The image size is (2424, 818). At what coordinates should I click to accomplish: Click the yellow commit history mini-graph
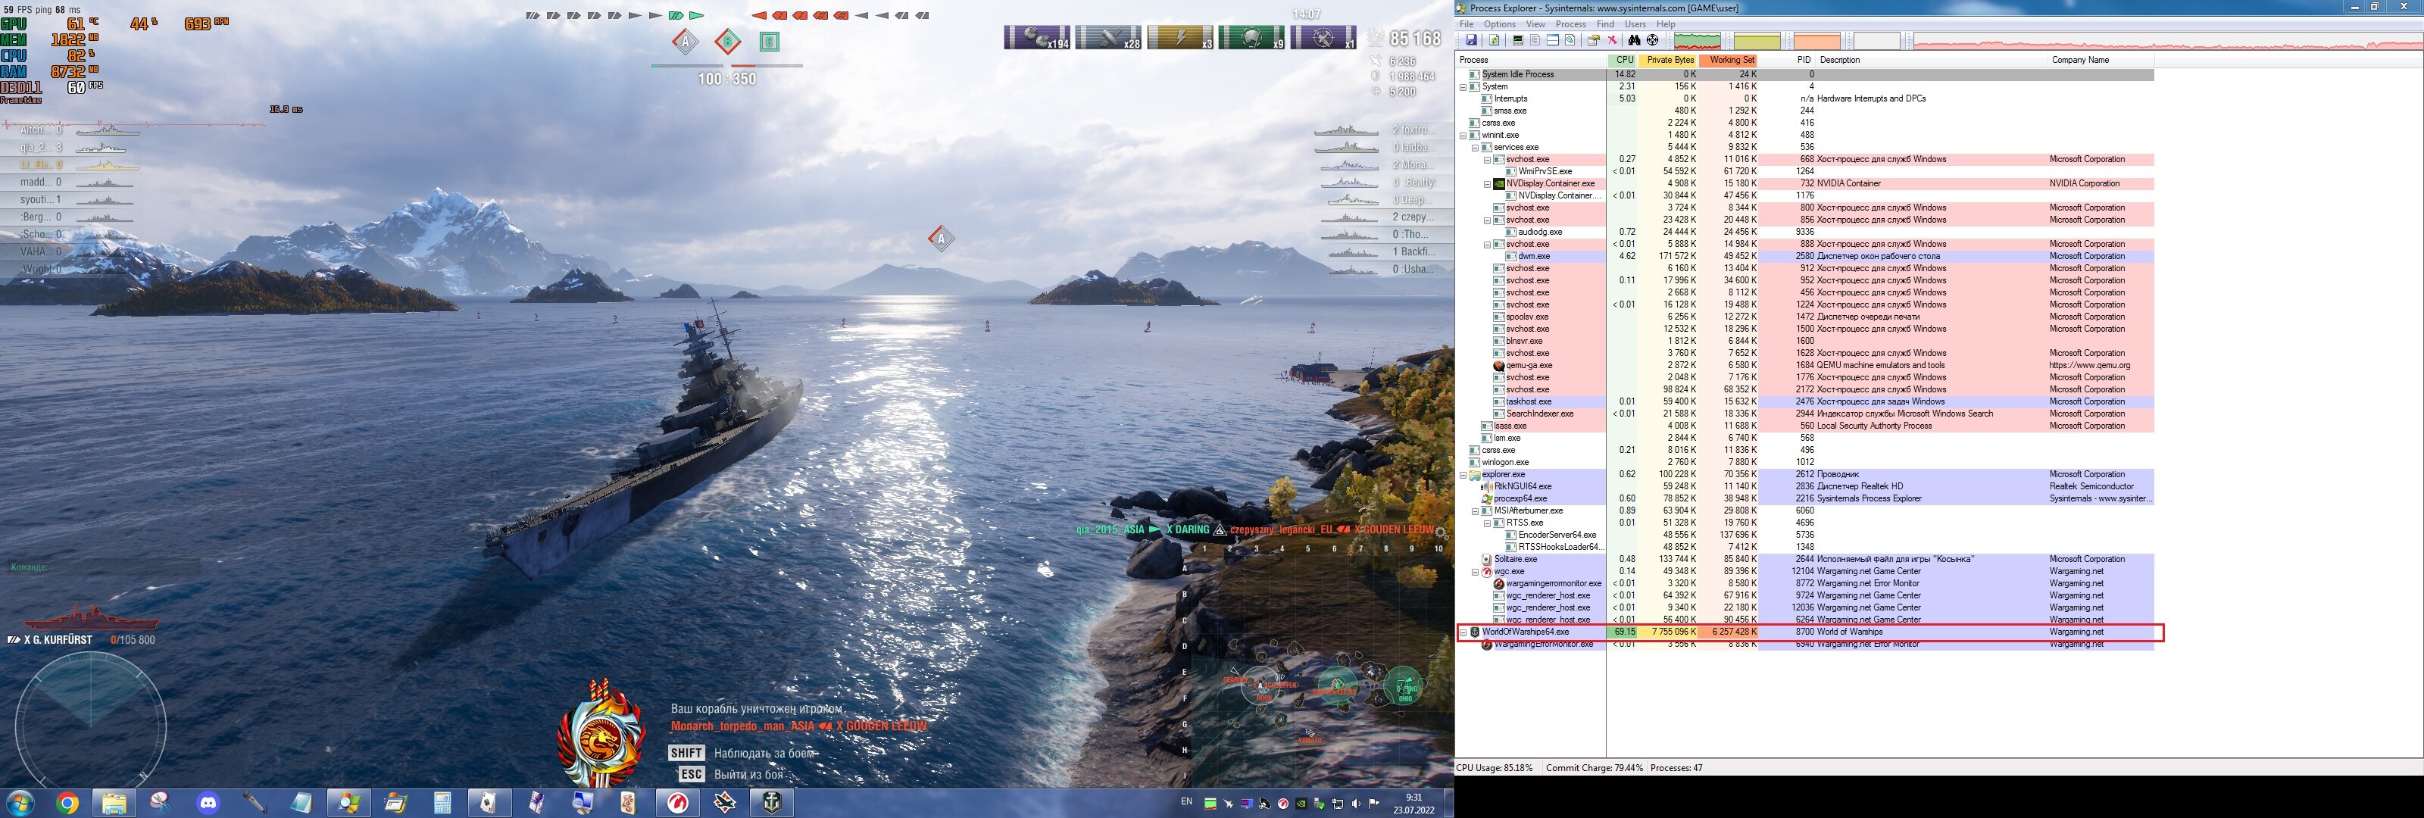(x=1757, y=42)
